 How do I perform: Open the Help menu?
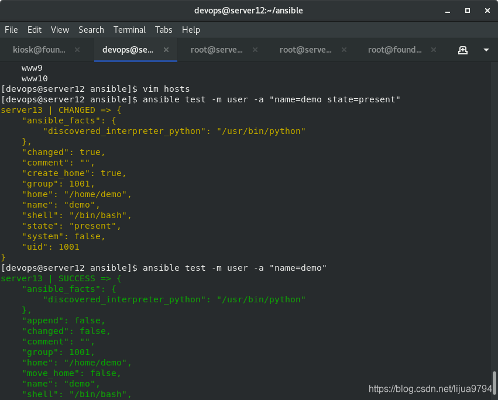click(x=191, y=30)
